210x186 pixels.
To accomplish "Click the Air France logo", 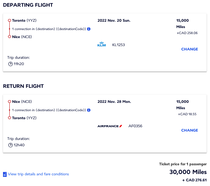I will click(110, 126).
